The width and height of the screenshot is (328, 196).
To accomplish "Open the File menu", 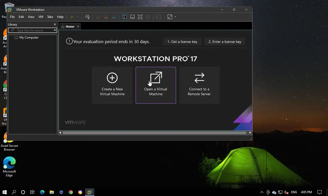I will click(12, 17).
